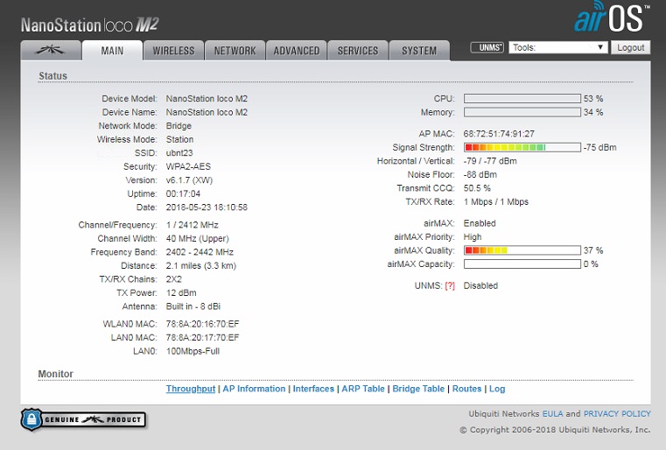Click the LAN0 MAC value 78:8A:20:17:70:EF
The height and width of the screenshot is (450, 666).
[203, 338]
